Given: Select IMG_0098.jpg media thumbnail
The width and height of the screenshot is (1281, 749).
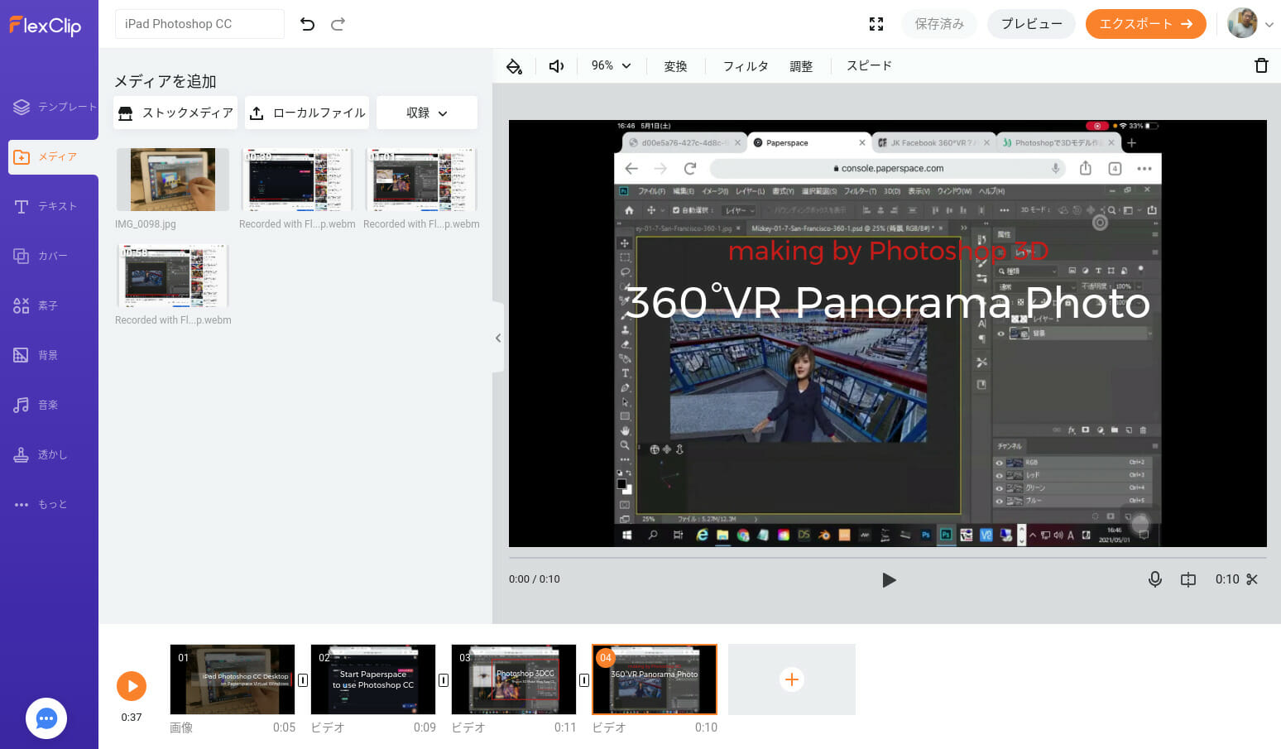Looking at the screenshot, I should pos(173,180).
